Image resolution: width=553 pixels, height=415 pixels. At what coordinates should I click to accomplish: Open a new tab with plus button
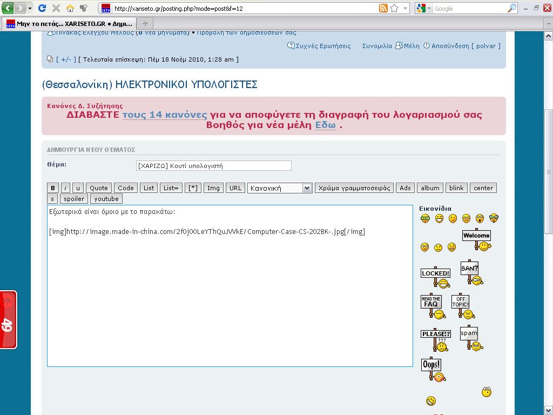tap(145, 24)
